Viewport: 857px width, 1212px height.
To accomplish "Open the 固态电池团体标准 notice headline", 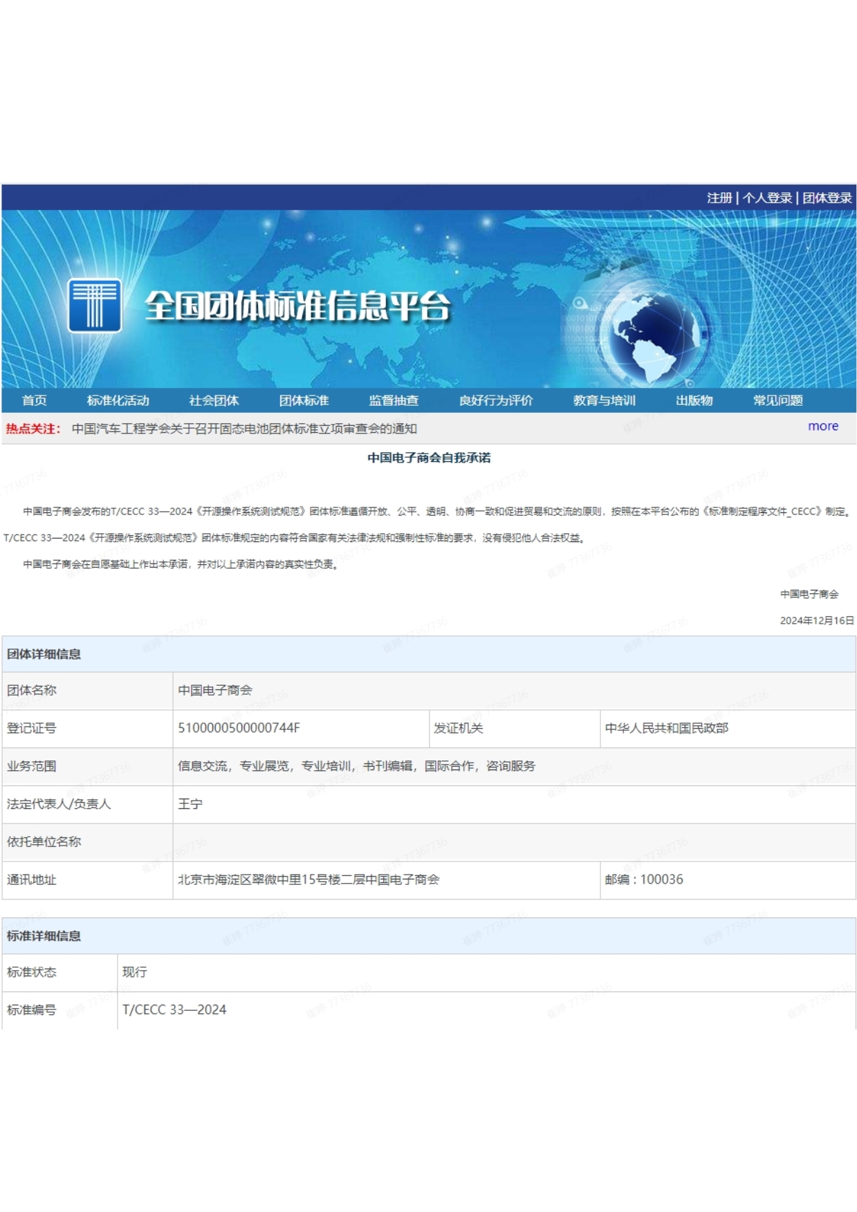I will tap(244, 429).
